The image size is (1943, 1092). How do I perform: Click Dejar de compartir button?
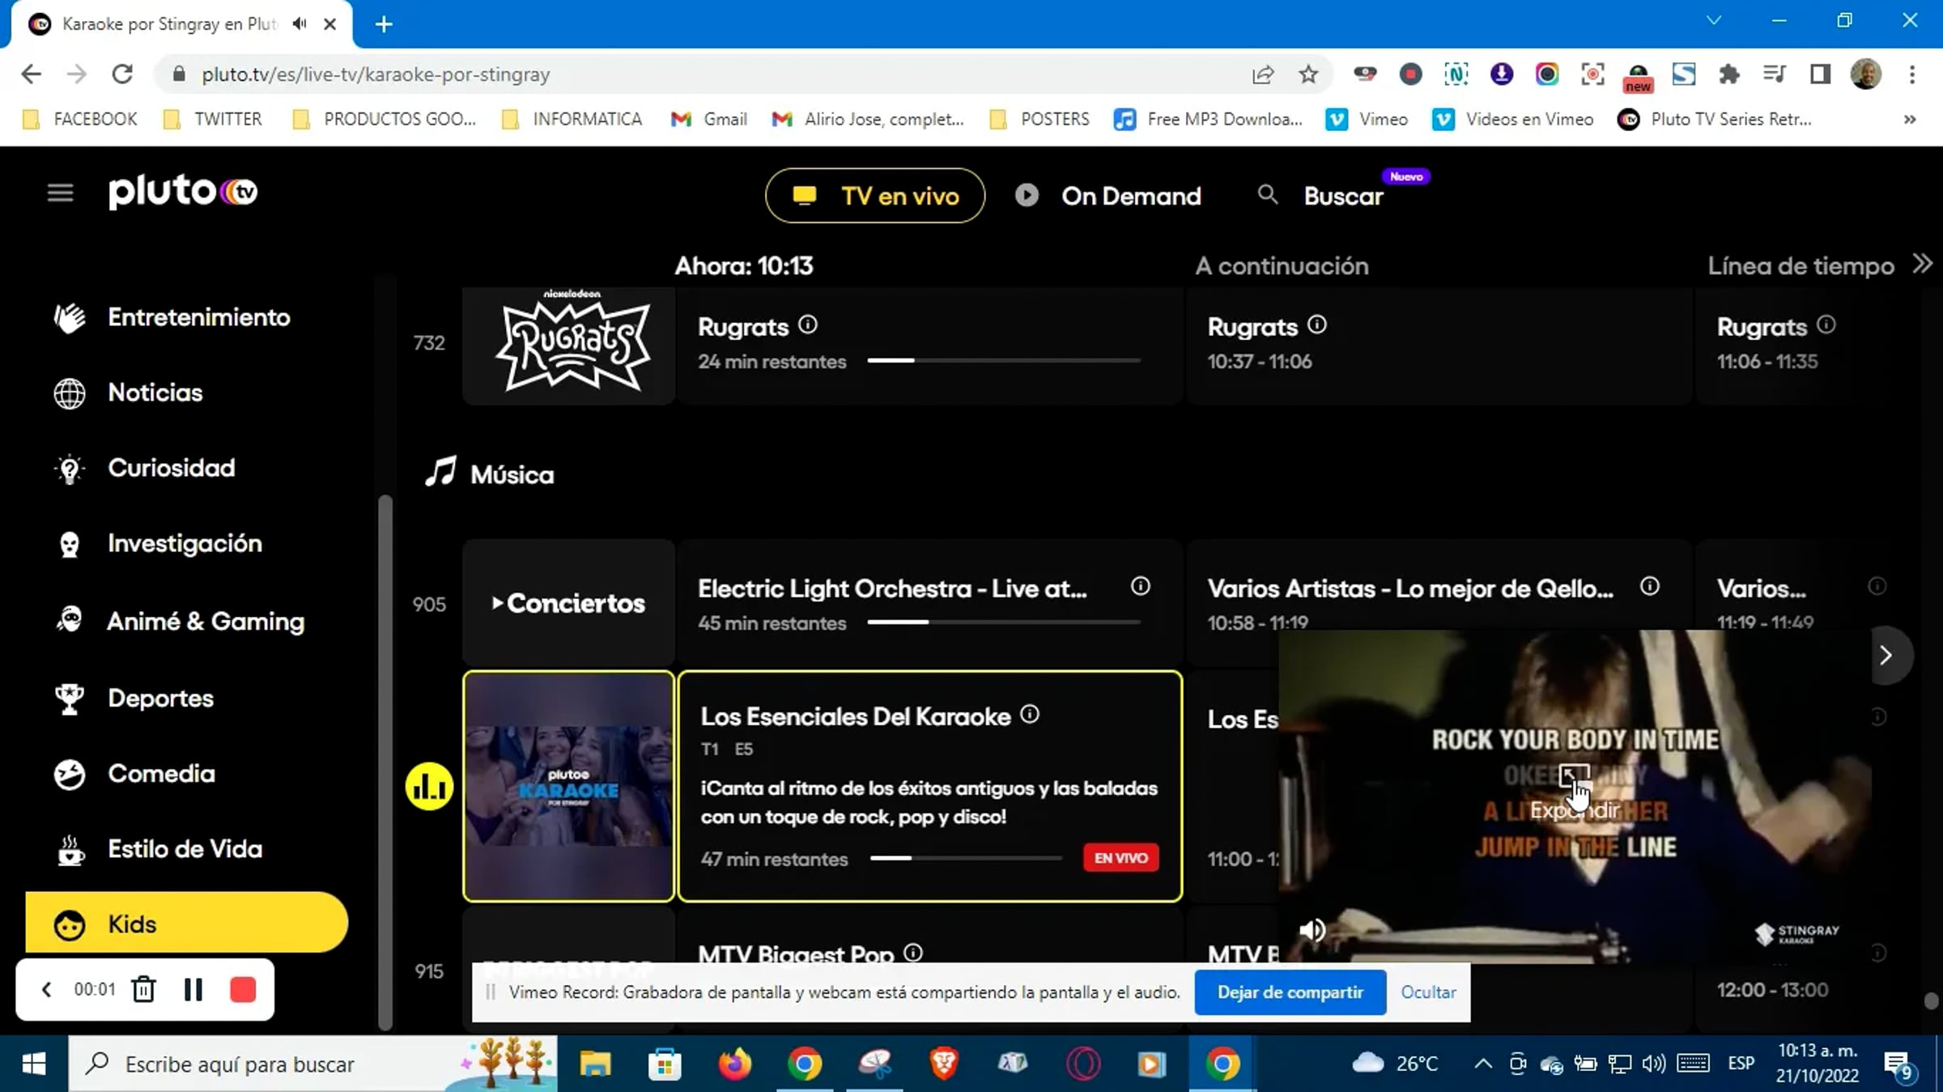pos(1290,992)
